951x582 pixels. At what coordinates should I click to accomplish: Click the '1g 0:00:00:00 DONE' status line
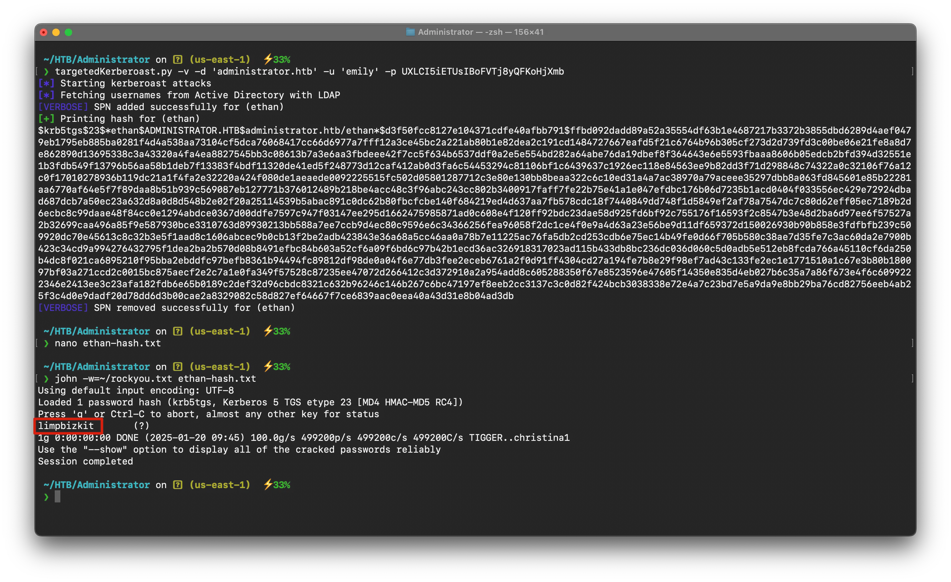304,438
